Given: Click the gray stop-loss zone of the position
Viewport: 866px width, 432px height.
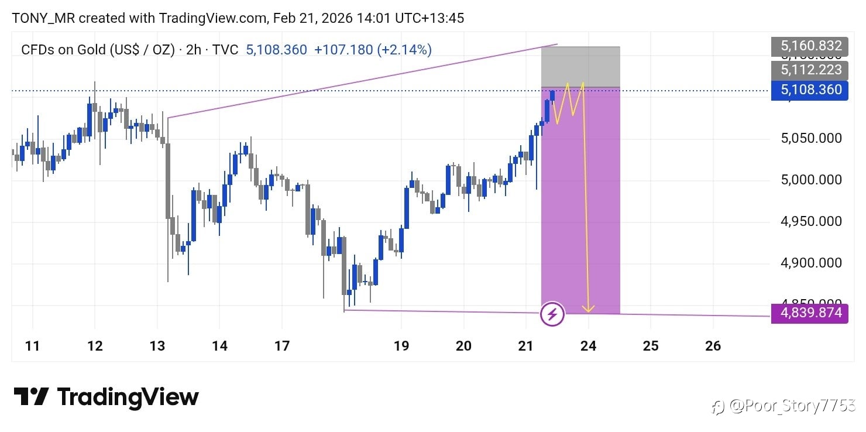Looking at the screenshot, I should [x=580, y=66].
